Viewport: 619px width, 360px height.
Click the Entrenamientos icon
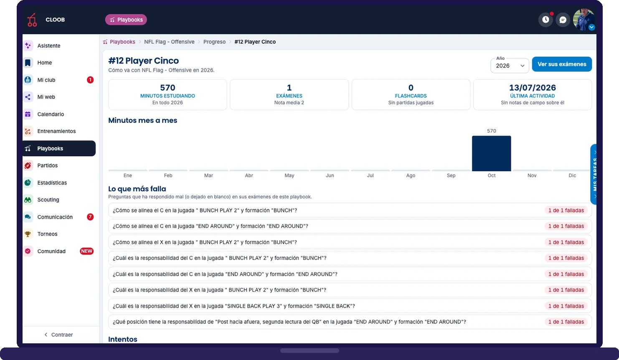[x=28, y=131]
